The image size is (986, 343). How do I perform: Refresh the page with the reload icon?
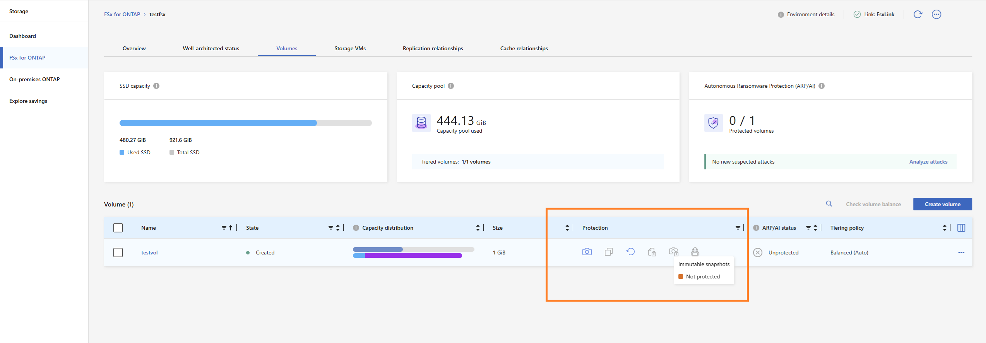pyautogui.click(x=918, y=14)
